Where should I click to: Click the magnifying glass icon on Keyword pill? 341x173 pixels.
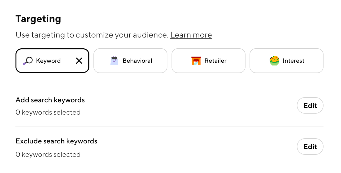[28, 61]
